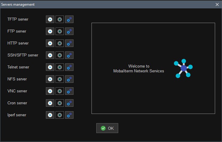Open FTP server settings gears
The image size is (222, 142).
[x=69, y=31]
